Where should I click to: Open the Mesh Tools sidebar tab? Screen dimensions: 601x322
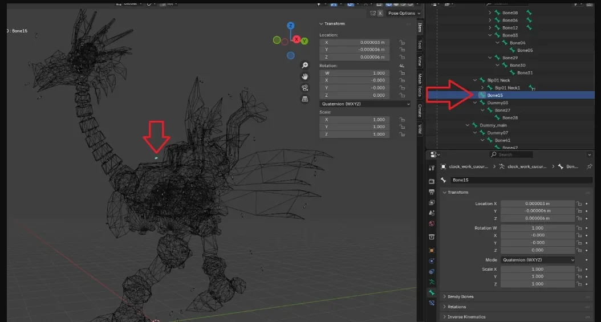420,84
